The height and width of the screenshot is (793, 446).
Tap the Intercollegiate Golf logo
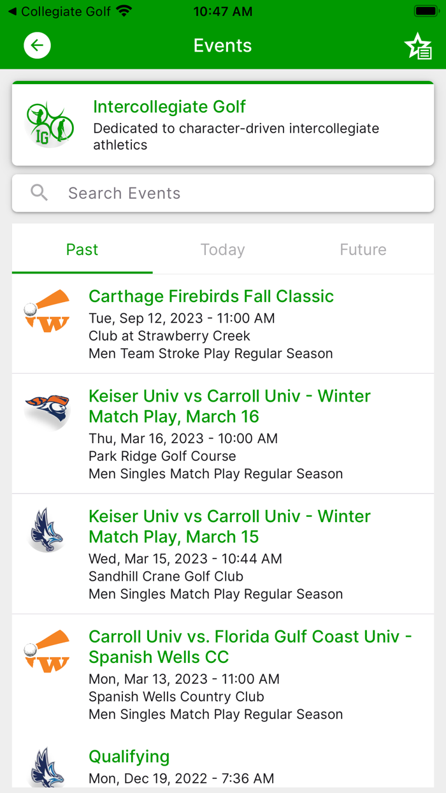50,122
